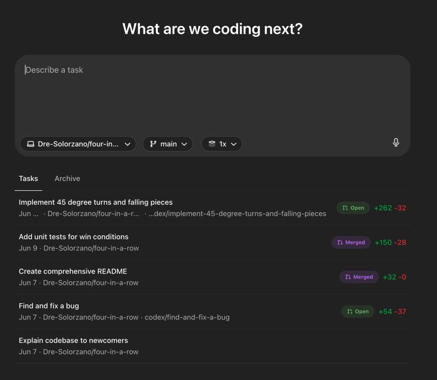The height and width of the screenshot is (380, 437).
Task: Open the pull request marked Open for falling pieces
Action: (x=353, y=208)
